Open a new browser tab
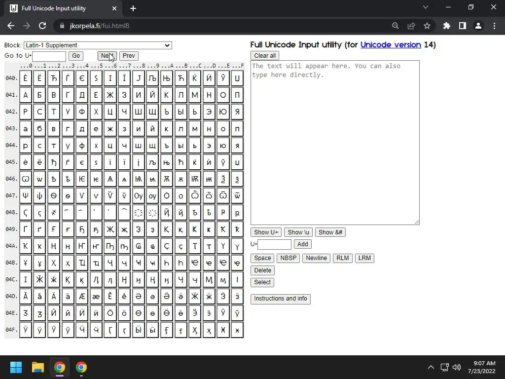 pyautogui.click(x=133, y=9)
